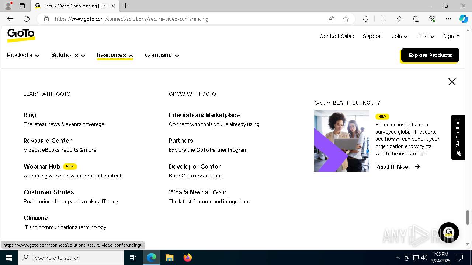Viewport: 472px width, 265px height.
Task: Open Developer Center
Action: point(195,166)
